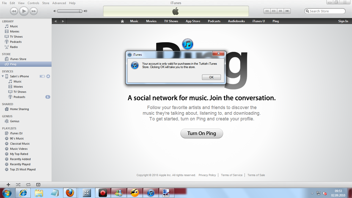This screenshot has height=198, width=352.
Task: Open the Audiobooks store tab
Action: coord(236,21)
